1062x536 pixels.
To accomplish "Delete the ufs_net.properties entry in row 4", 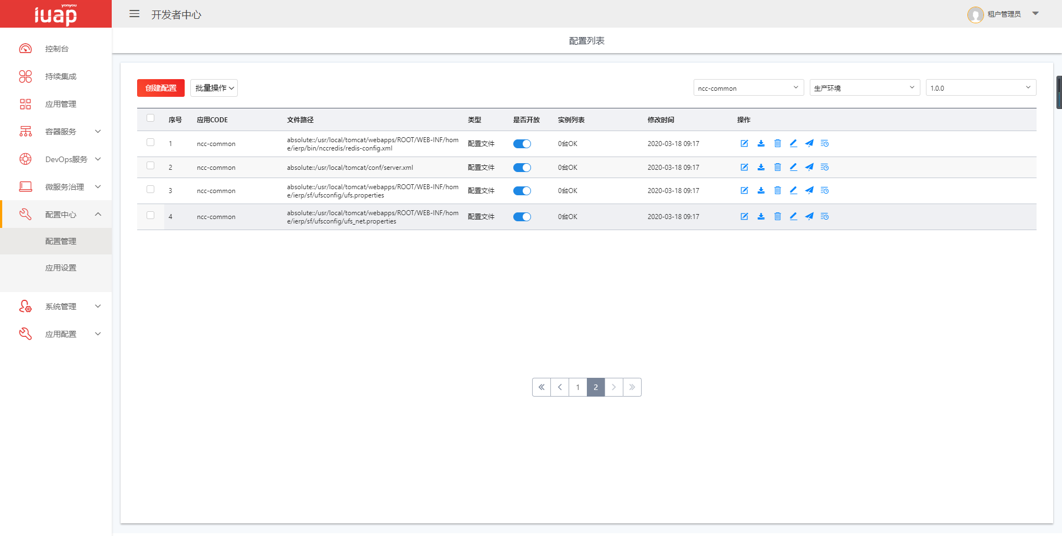I will 777,216.
